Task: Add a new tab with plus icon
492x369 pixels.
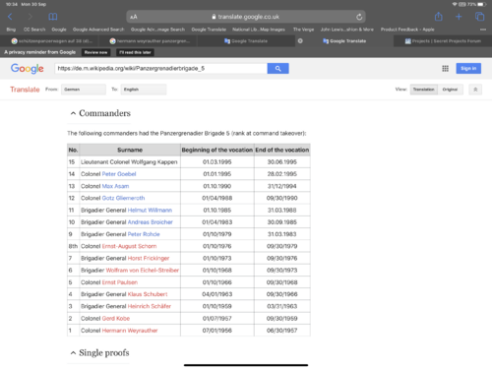Action: 459,17
